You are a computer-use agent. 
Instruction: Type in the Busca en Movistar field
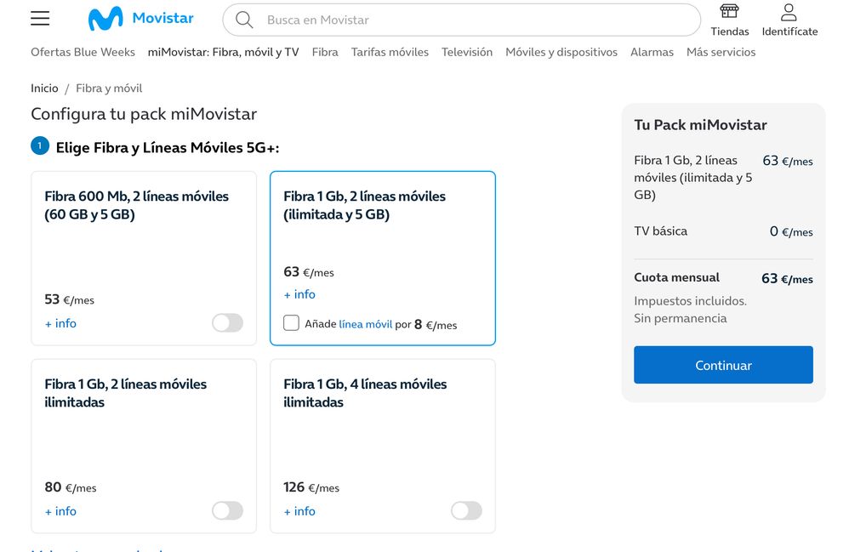(476, 20)
